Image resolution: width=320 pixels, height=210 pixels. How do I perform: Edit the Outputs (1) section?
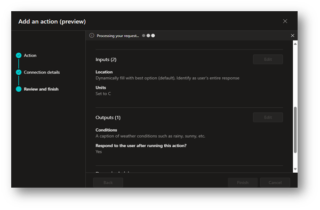point(268,117)
